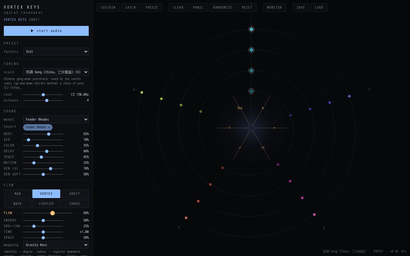Click the CLEAR button

[x=178, y=8]
